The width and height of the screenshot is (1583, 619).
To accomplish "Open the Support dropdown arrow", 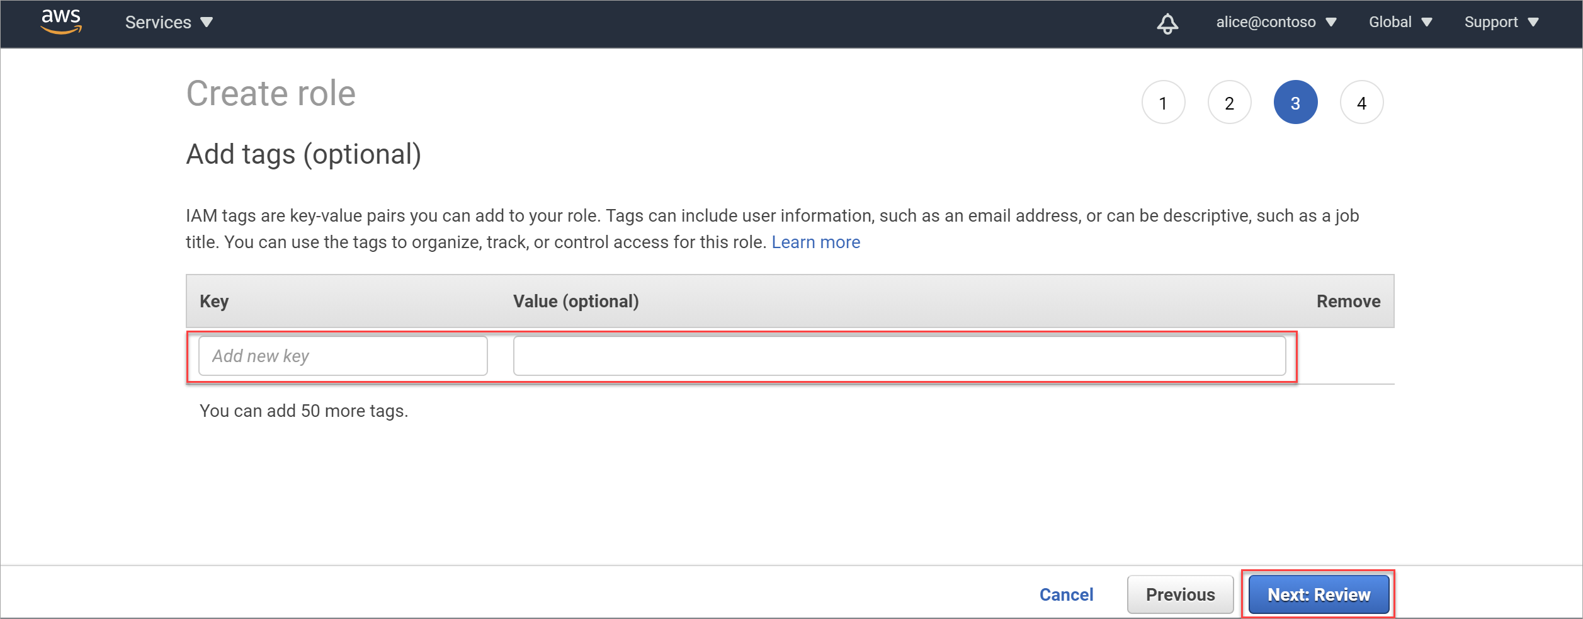I will 1535,22.
